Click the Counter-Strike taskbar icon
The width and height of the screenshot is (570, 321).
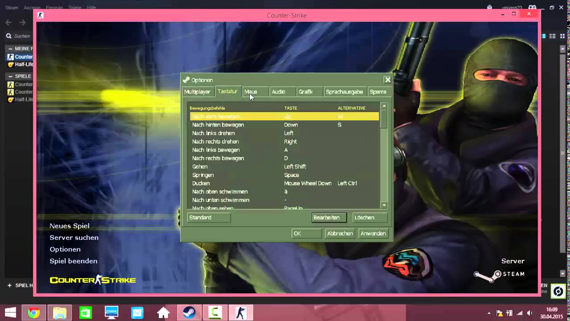241,313
